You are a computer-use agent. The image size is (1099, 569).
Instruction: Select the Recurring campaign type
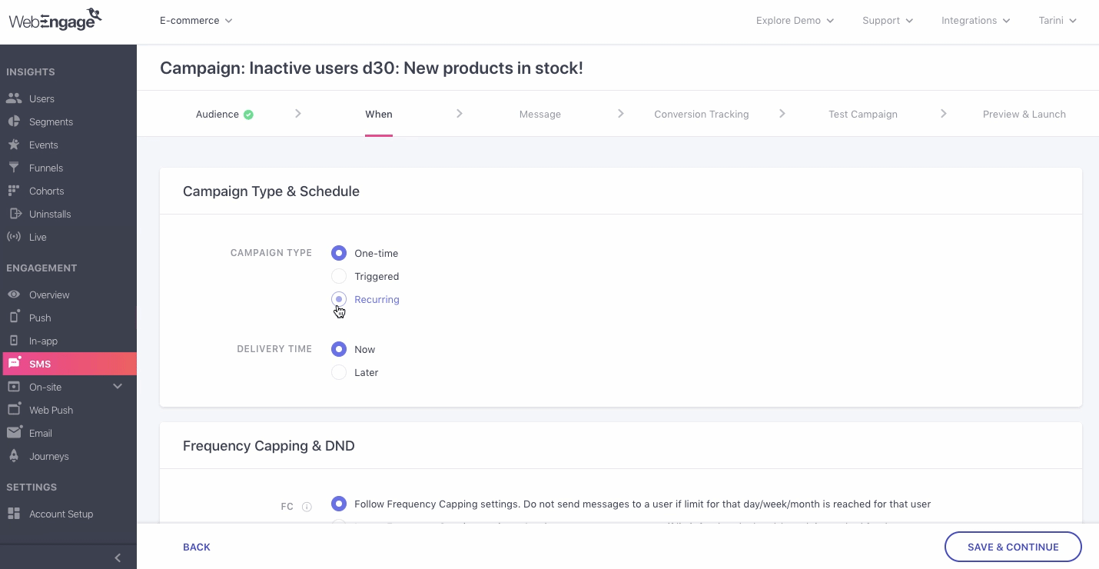(339, 299)
